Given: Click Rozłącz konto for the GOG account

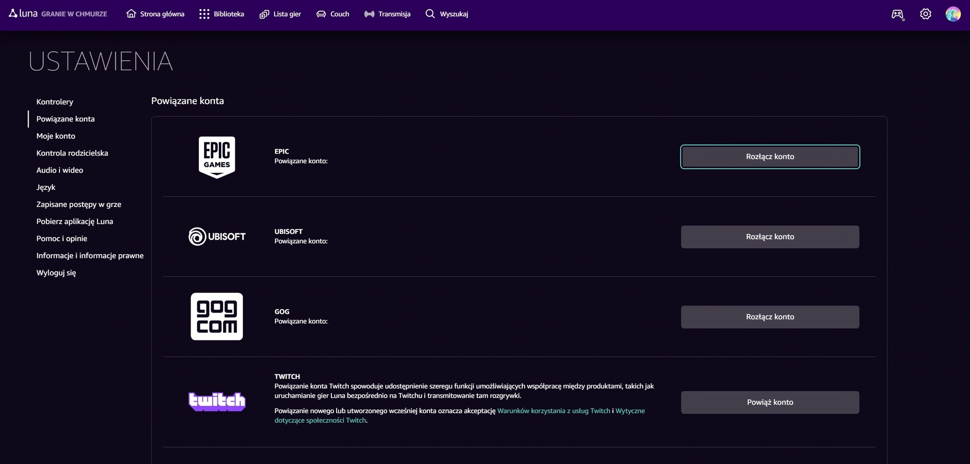Looking at the screenshot, I should pyautogui.click(x=770, y=317).
